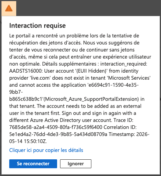Click the Microsoft_Azure_SupportPortalExtension text
This screenshot has width=161, height=176.
pyautogui.click(x=91, y=99)
